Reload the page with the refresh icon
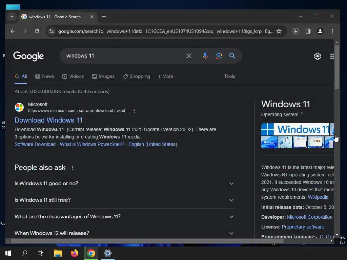Image resolution: width=347 pixels, height=260 pixels. (37, 31)
